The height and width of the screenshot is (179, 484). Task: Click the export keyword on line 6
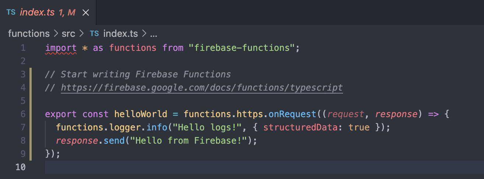click(x=61, y=115)
